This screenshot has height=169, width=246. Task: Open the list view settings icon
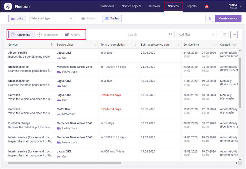225,34
